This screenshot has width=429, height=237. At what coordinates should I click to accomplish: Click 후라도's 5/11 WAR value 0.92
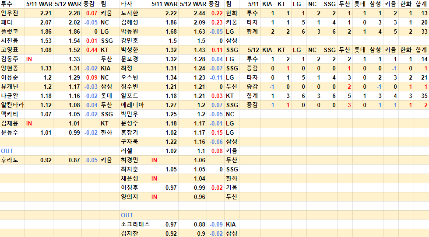coord(46,160)
